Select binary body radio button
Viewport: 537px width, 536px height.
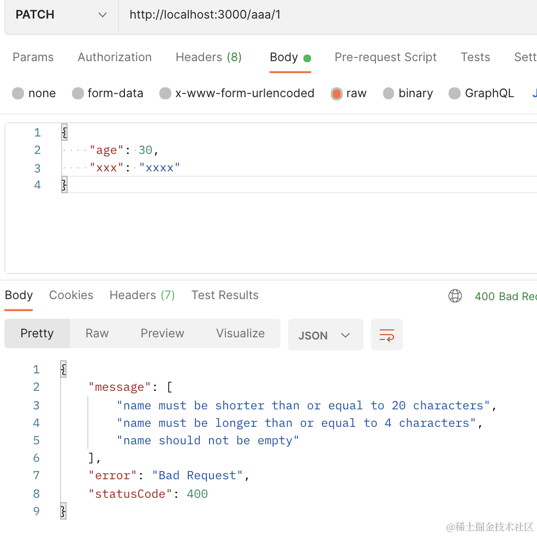tap(389, 93)
